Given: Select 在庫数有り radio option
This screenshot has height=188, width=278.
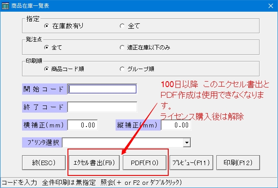Looking at the screenshot, I should pos(47,26).
